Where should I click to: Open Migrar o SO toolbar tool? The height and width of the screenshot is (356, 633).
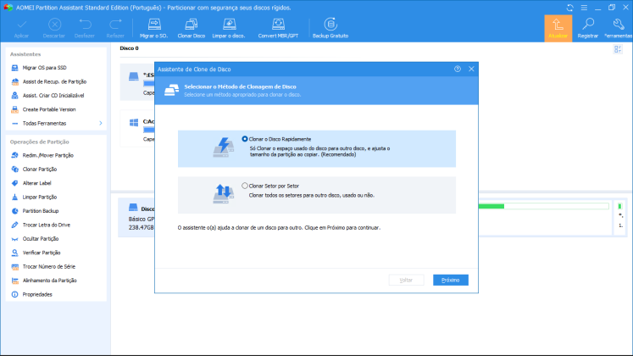(154, 28)
